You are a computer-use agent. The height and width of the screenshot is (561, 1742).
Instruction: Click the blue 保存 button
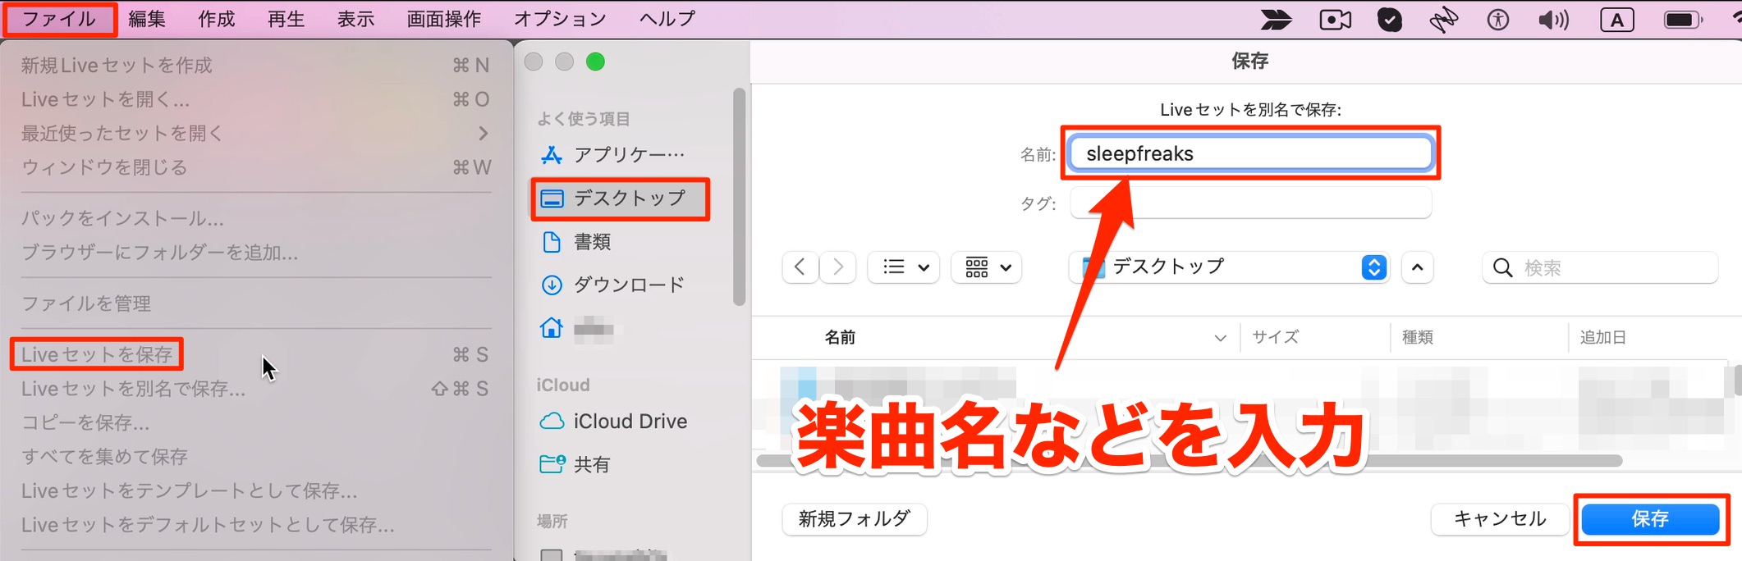pos(1650,519)
